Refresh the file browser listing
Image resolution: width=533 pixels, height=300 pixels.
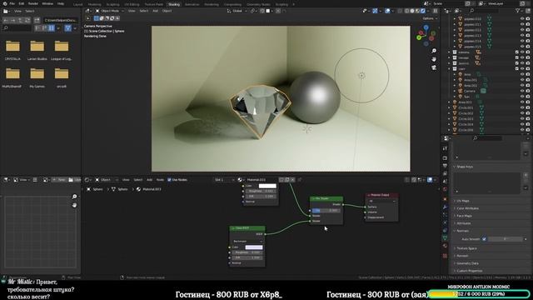[x=27, y=20]
